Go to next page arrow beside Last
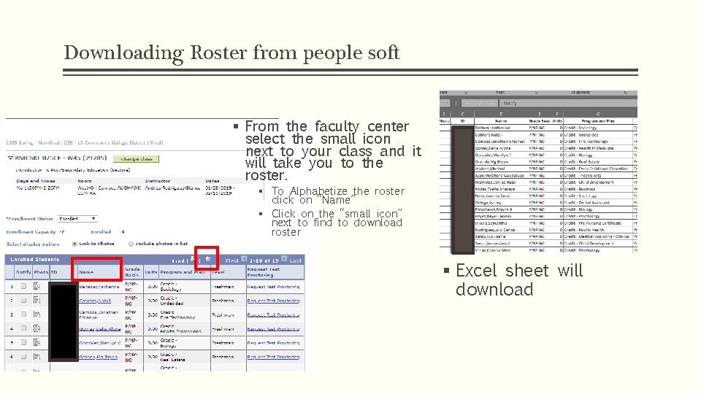The image size is (701, 394). point(284,258)
